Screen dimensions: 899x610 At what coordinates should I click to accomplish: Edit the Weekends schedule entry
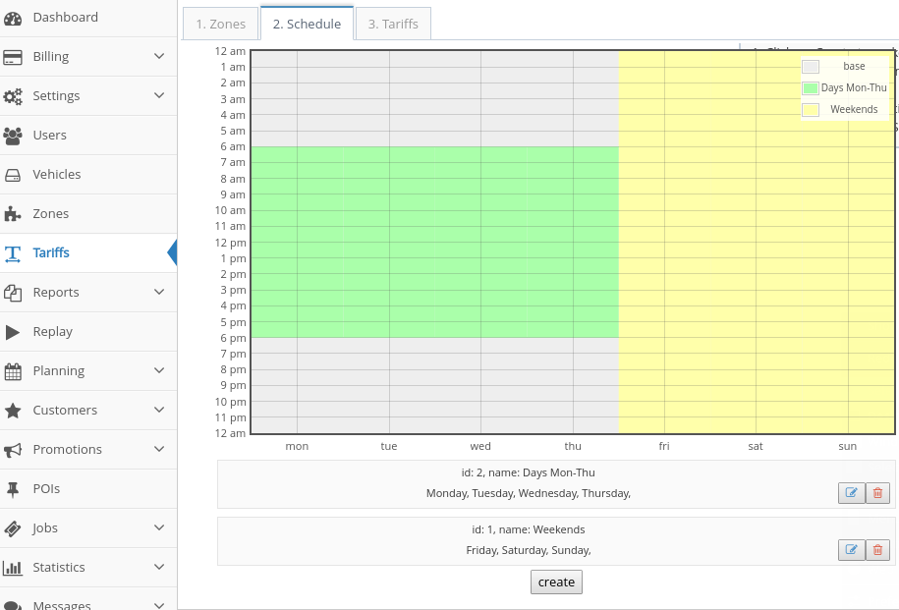pyautogui.click(x=851, y=550)
